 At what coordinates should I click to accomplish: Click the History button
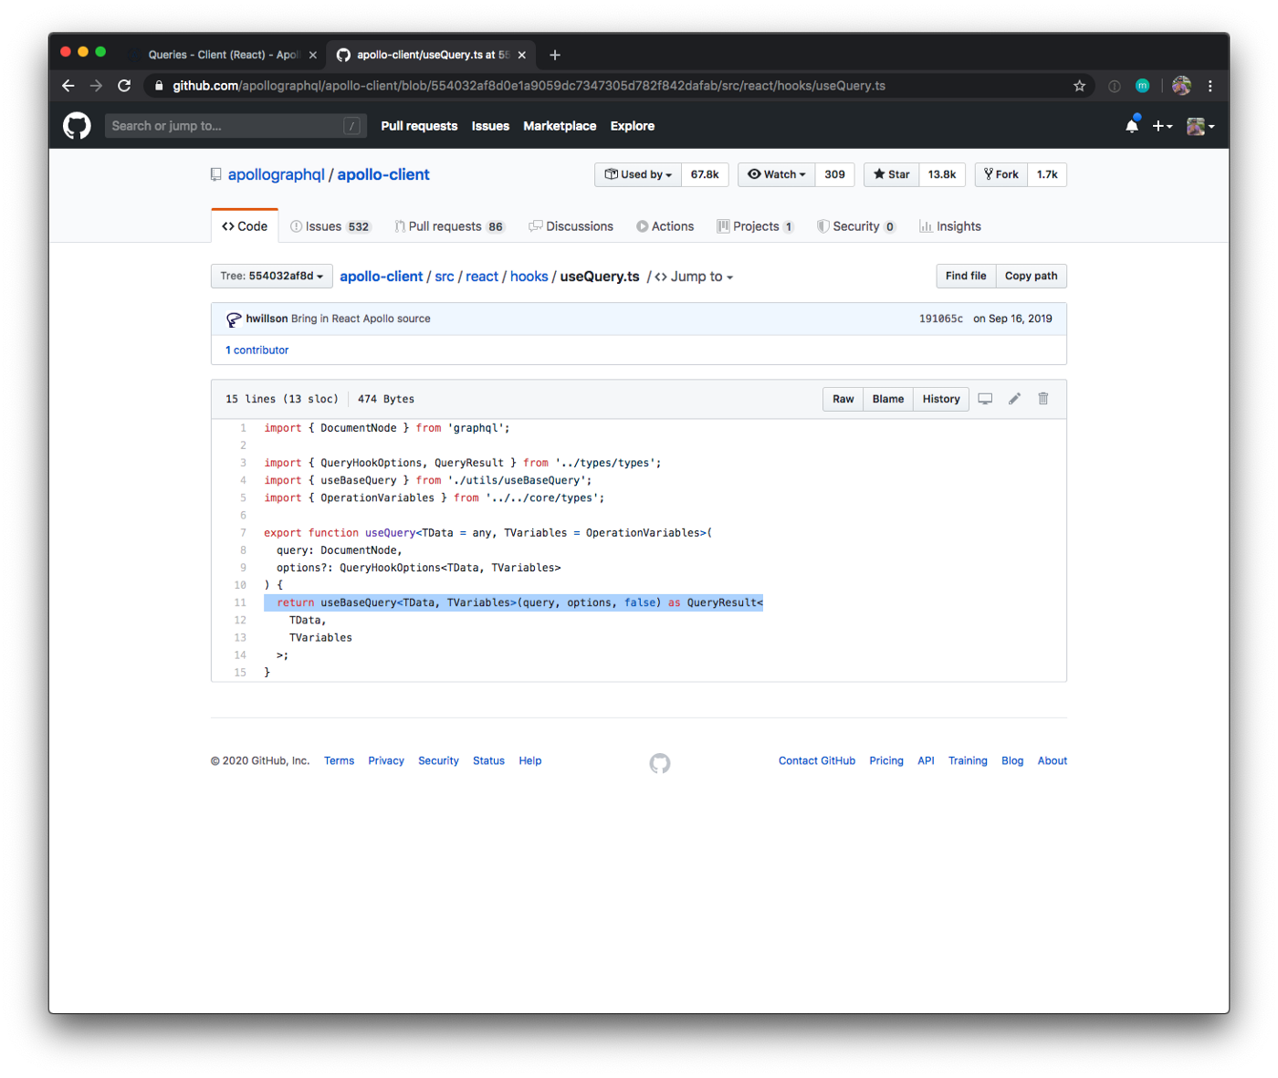941,399
